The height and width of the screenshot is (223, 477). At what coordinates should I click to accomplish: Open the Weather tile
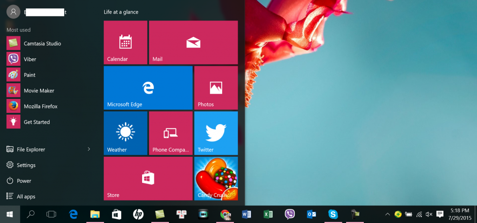125,133
